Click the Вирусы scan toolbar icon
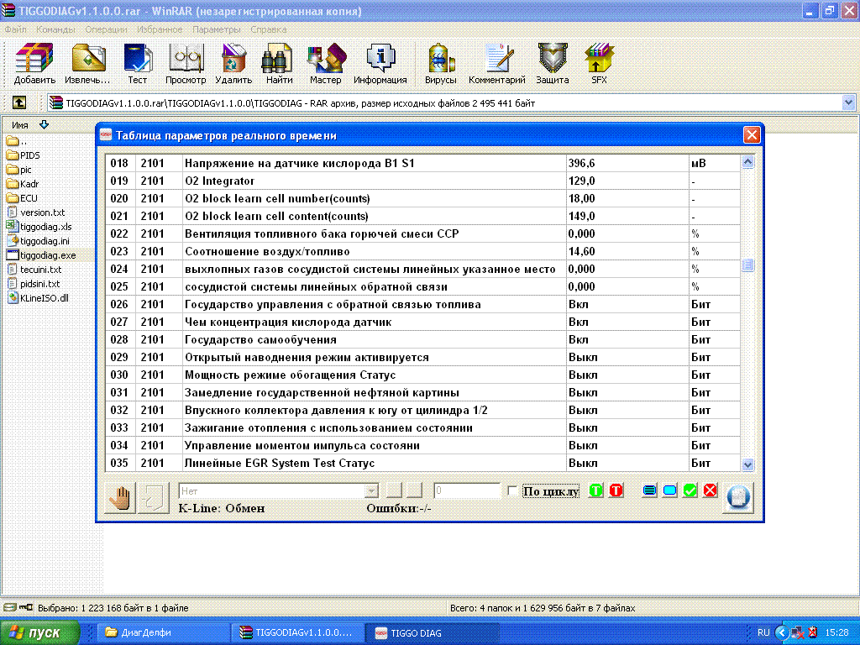The height and width of the screenshot is (645, 860). 440,64
